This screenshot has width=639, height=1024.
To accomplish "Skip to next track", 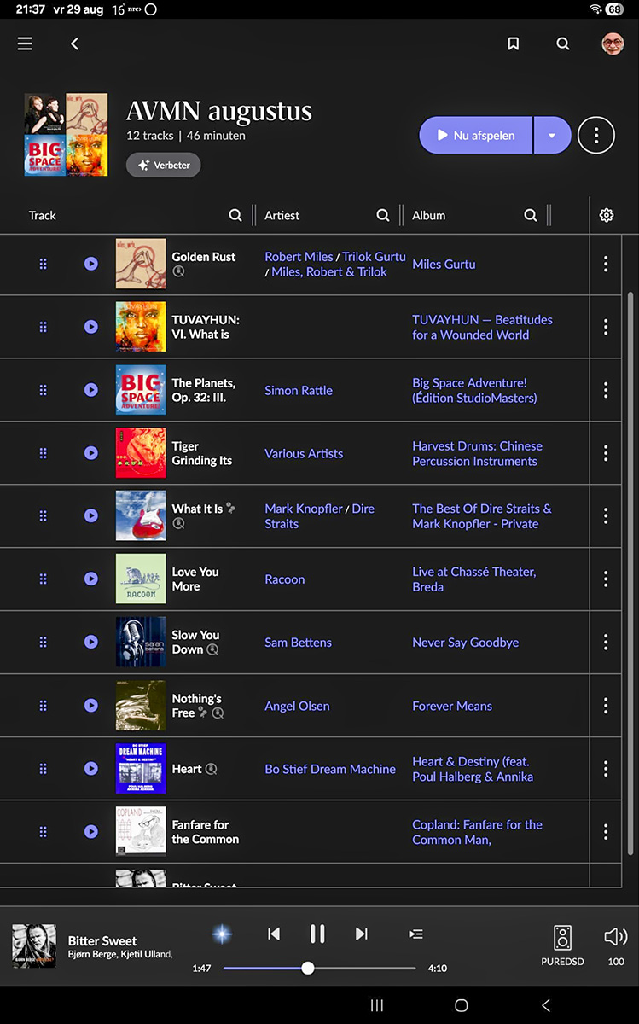I will point(362,934).
